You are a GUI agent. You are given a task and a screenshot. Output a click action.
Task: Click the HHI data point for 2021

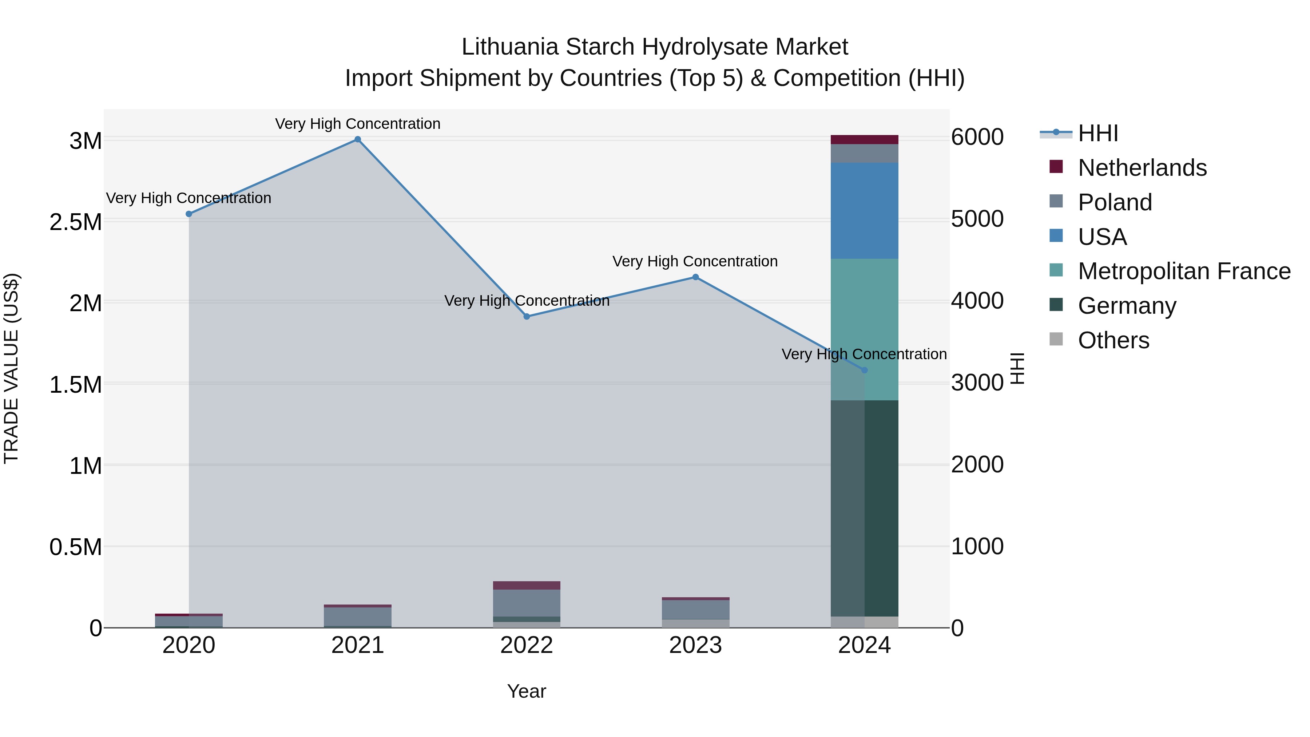pyautogui.click(x=357, y=139)
